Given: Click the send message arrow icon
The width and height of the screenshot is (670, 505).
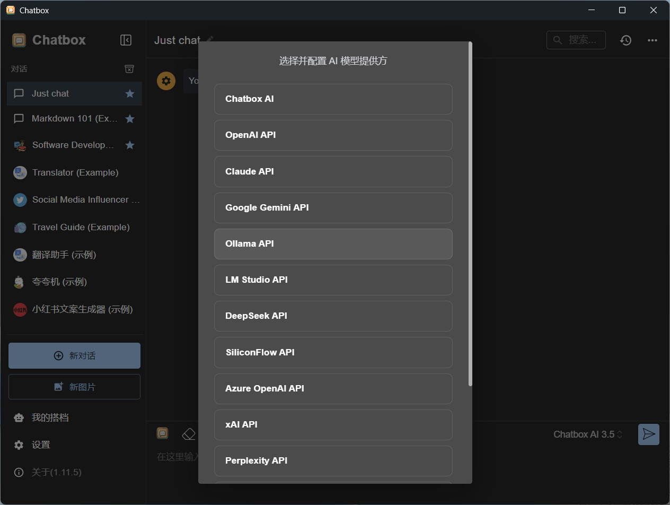Looking at the screenshot, I should tap(648, 434).
